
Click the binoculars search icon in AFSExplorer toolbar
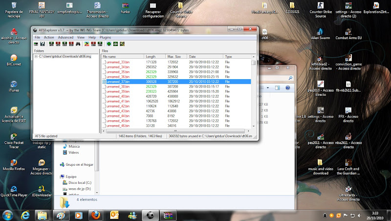point(79,44)
